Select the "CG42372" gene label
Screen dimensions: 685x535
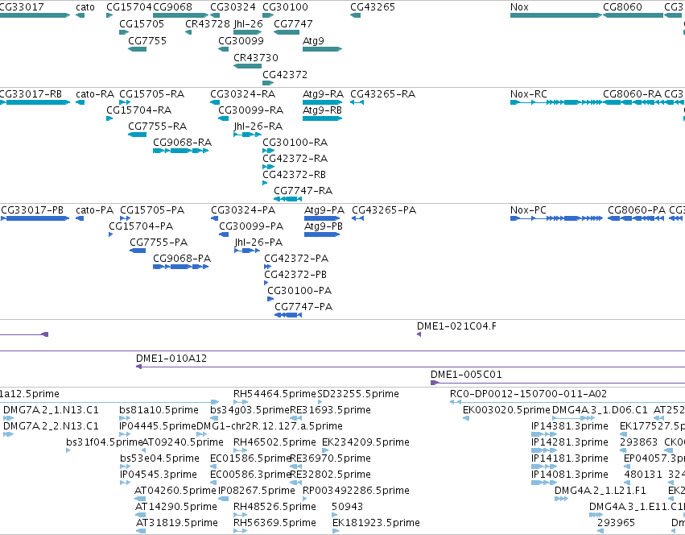[x=285, y=75]
